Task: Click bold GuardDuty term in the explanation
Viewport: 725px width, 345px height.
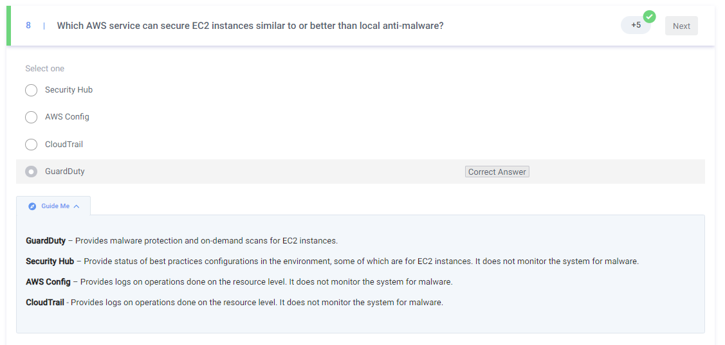Action: (45, 241)
